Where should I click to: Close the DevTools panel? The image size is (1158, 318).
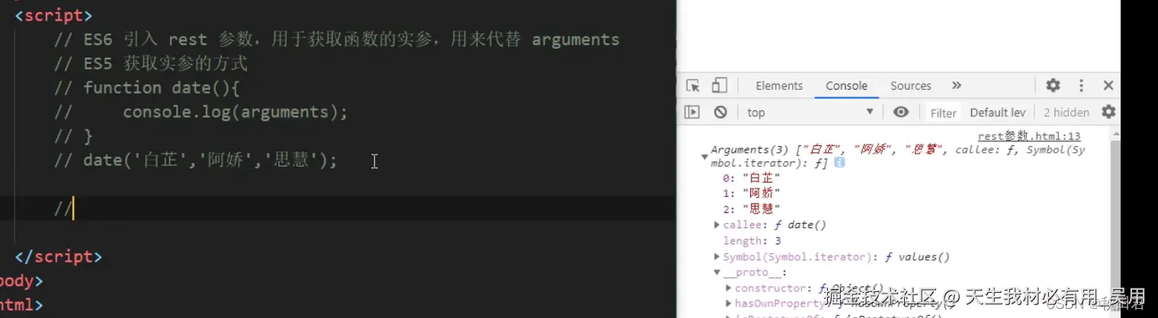(x=1108, y=85)
